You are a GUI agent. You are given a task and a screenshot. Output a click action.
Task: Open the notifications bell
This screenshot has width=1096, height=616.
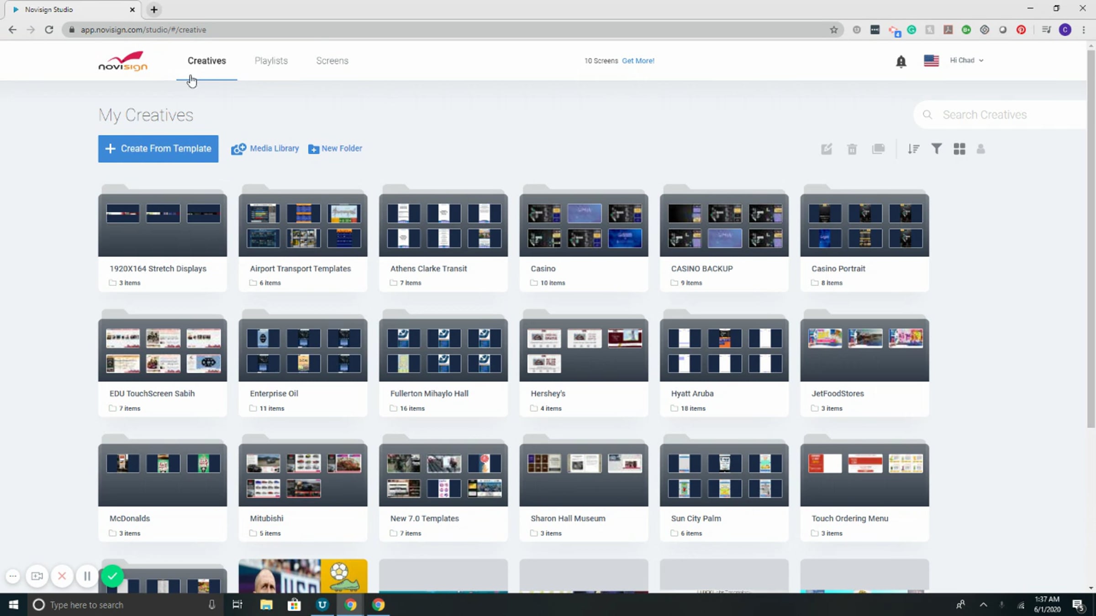tap(901, 61)
